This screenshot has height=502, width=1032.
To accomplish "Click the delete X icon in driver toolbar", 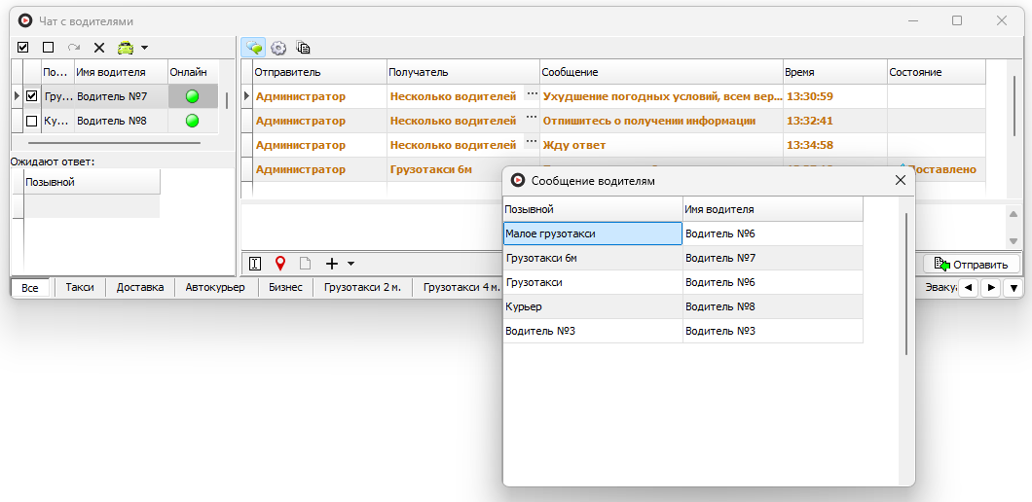I will click(99, 48).
